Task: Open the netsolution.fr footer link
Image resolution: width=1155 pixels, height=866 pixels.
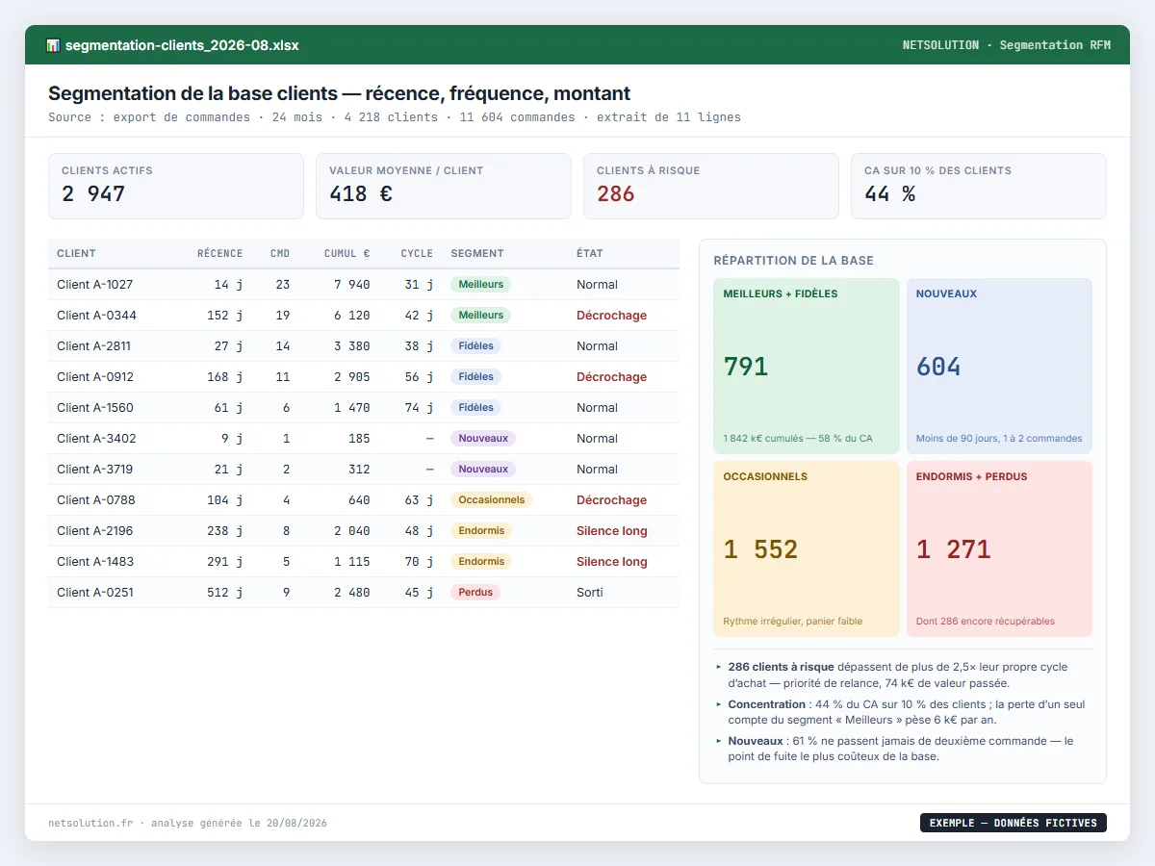Action: coord(90,823)
